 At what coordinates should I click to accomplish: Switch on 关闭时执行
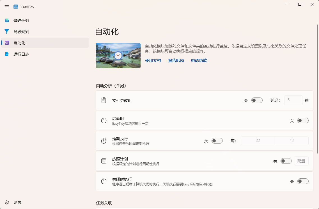coord(303,181)
